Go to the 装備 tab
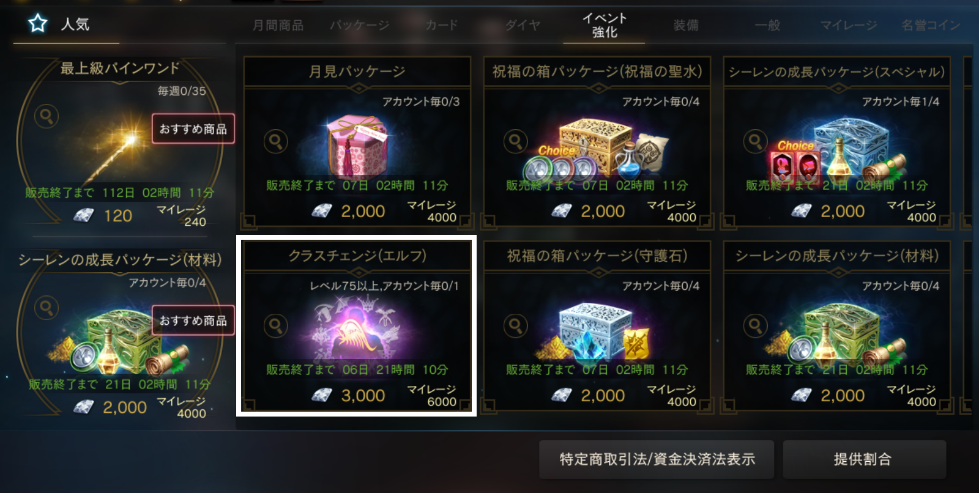Image resolution: width=979 pixels, height=493 pixels. [686, 25]
